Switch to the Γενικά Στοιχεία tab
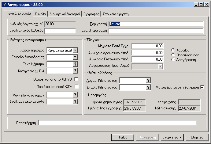Image resolution: width=211 pixels, height=144 pixels. pos(19,13)
